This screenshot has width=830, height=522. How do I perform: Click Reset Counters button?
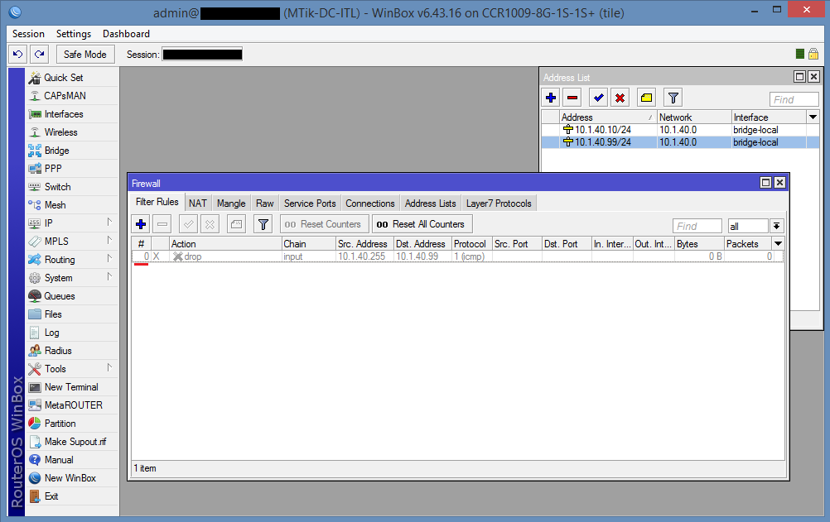pyautogui.click(x=324, y=224)
